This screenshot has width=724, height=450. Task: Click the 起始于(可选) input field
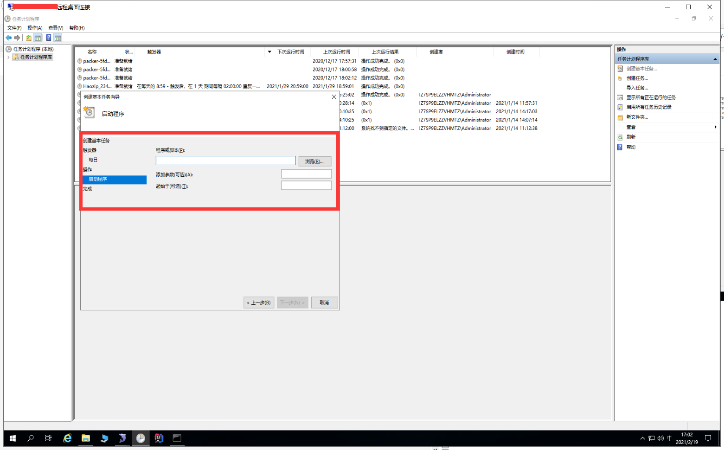pyautogui.click(x=307, y=185)
